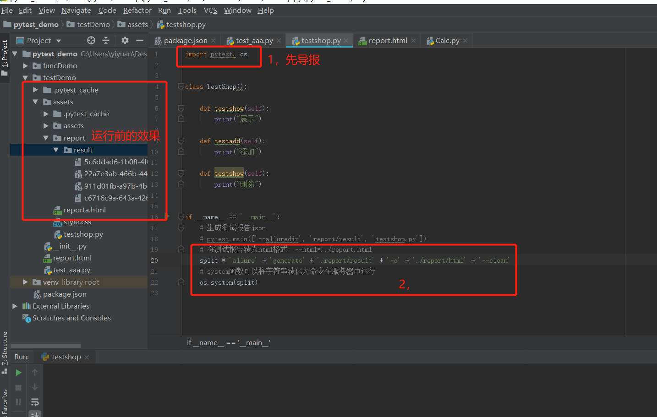Select package.json in project tree

[x=60, y=294]
